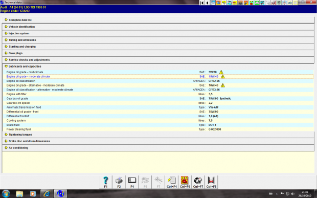This screenshot has height=198, width=317.
Task: Click the 'Engine with filter' row
Action: point(158,94)
